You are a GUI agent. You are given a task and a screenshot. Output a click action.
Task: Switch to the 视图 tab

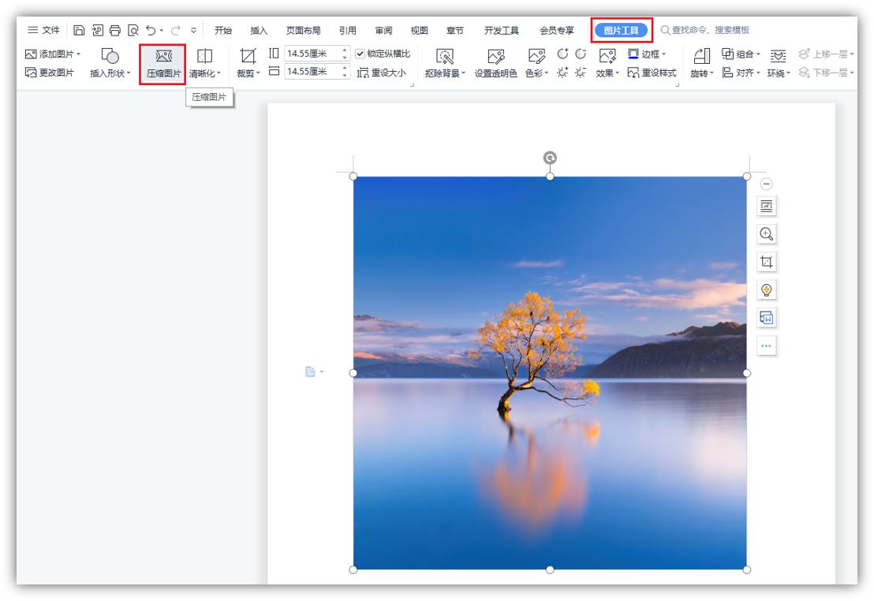point(419,30)
